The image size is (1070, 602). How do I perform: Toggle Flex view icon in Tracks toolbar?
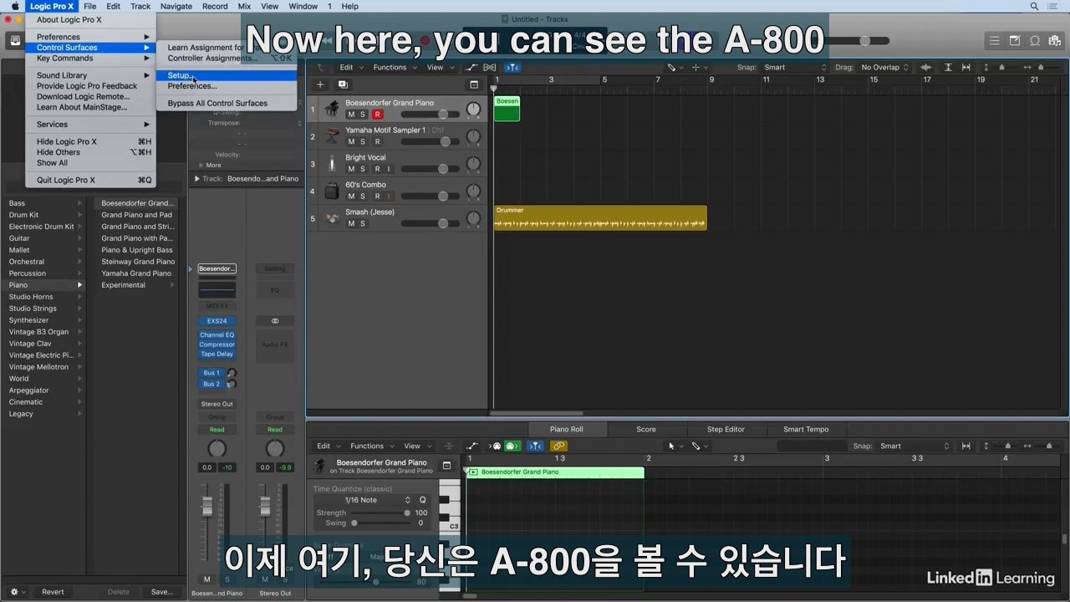(490, 68)
